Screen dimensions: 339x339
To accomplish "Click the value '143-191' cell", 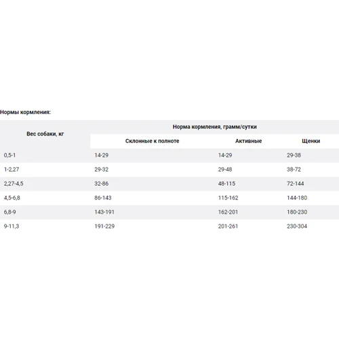I will [104, 212].
